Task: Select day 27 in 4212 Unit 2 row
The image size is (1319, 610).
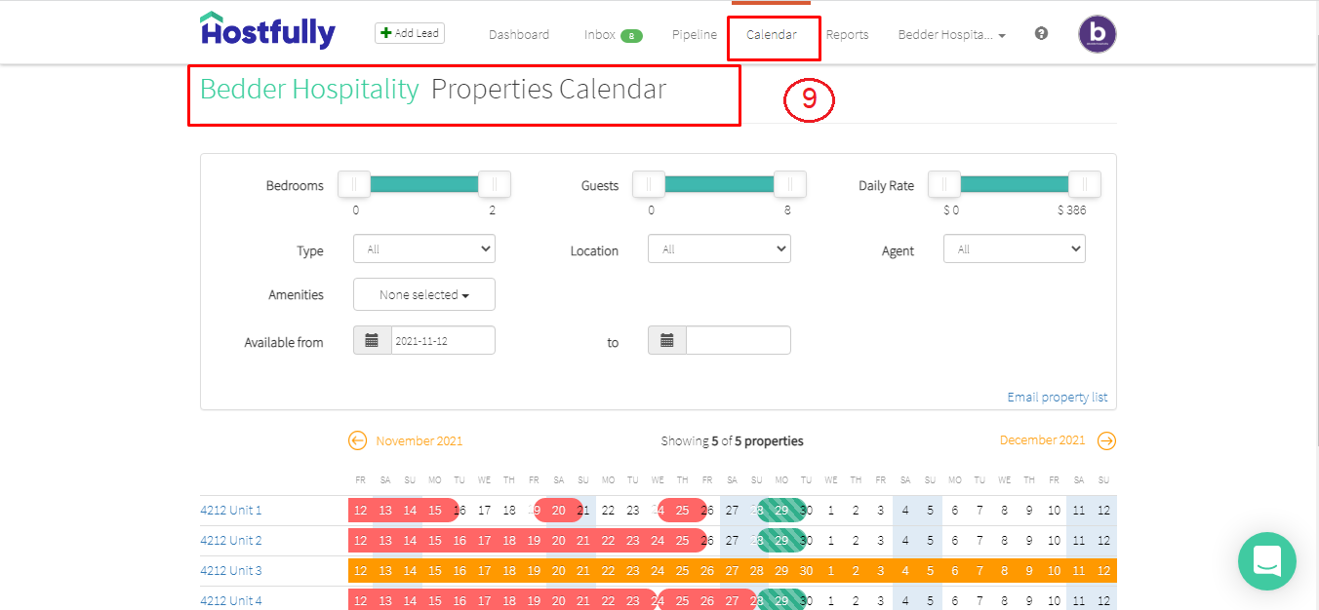Action: [x=732, y=541]
